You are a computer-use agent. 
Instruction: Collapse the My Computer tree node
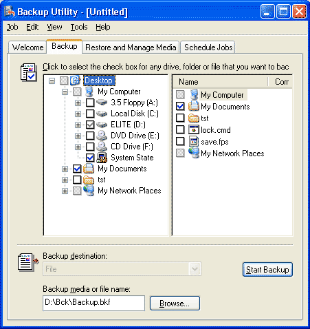coord(65,92)
